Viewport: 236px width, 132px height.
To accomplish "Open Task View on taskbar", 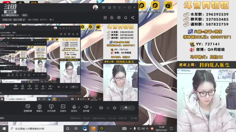I will pyautogui.click(x=76, y=128).
